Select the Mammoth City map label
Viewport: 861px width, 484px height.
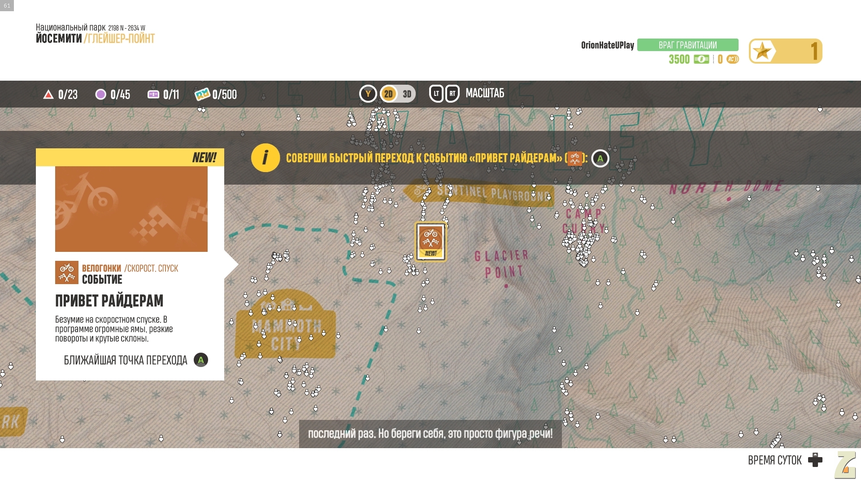286,330
